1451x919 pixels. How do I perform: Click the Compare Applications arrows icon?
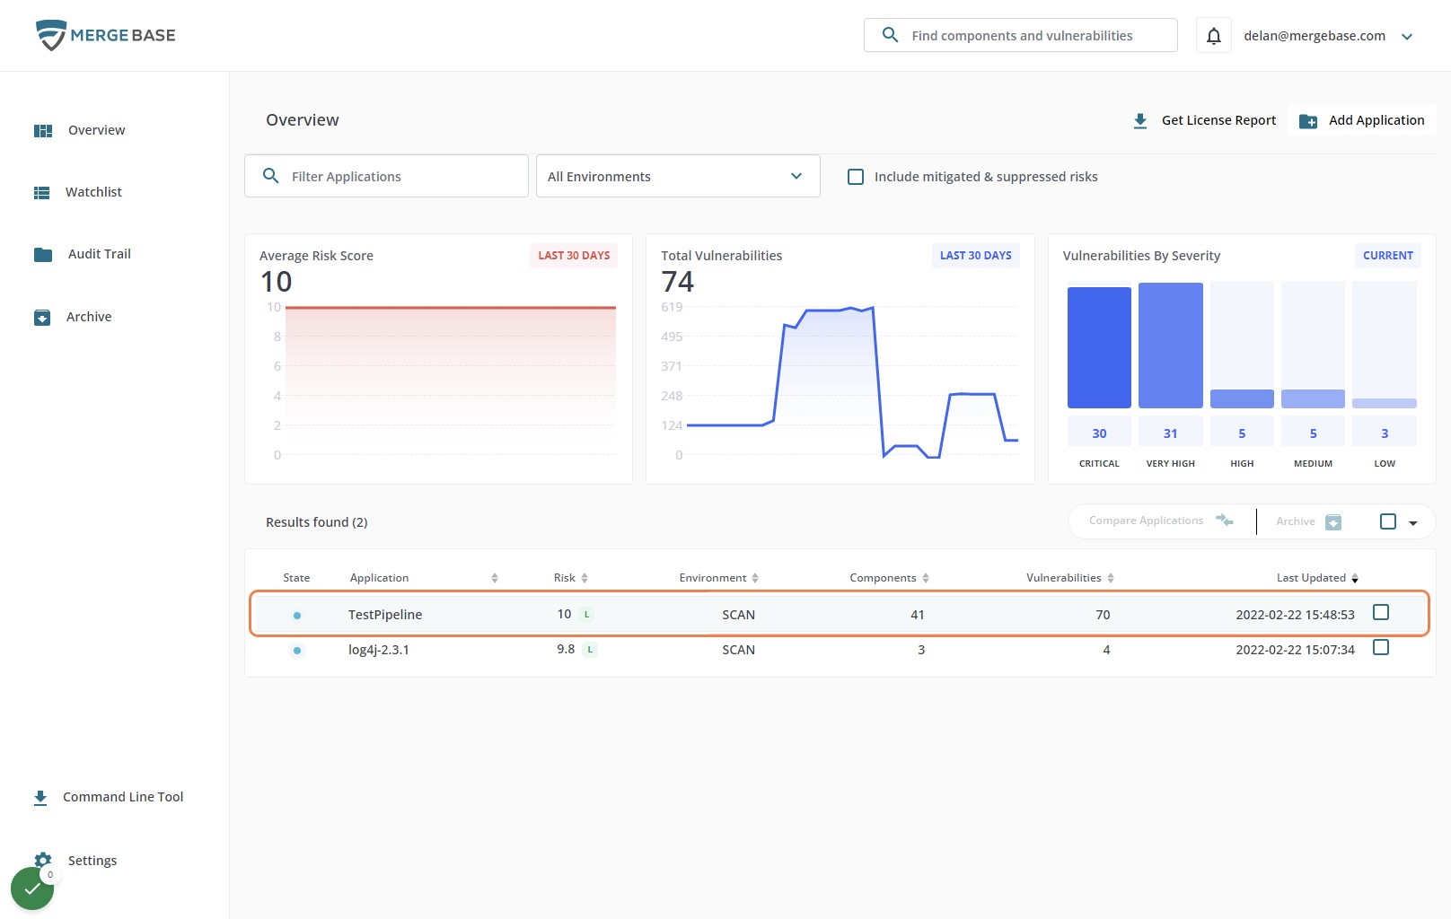[1225, 521]
